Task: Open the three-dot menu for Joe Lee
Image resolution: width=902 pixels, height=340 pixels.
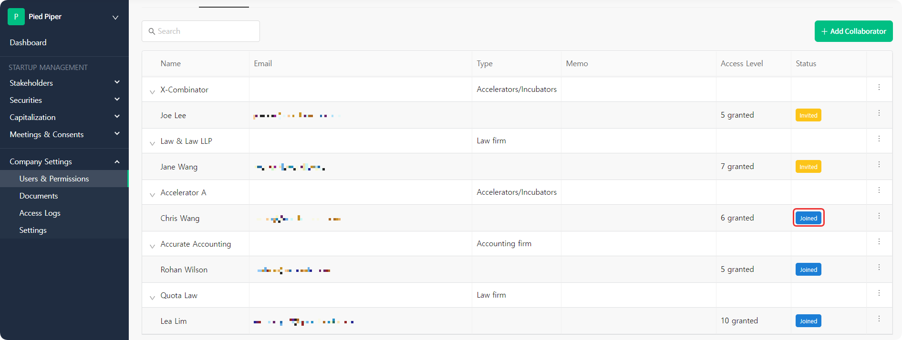Action: [879, 113]
